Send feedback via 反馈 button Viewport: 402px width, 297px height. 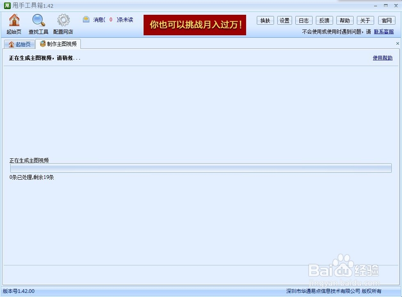[x=324, y=20]
